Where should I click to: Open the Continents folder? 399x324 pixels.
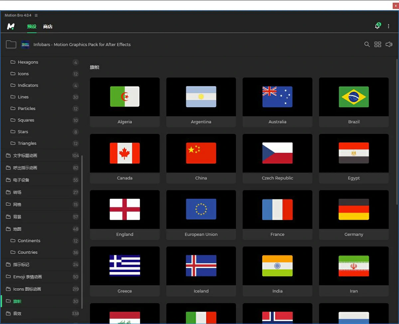click(41, 241)
